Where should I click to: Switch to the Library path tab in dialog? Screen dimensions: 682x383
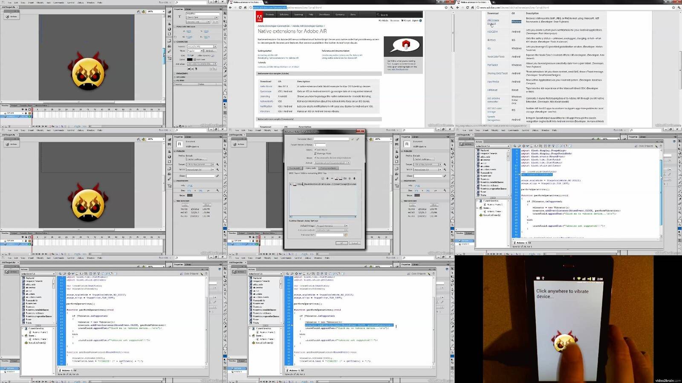click(x=311, y=168)
